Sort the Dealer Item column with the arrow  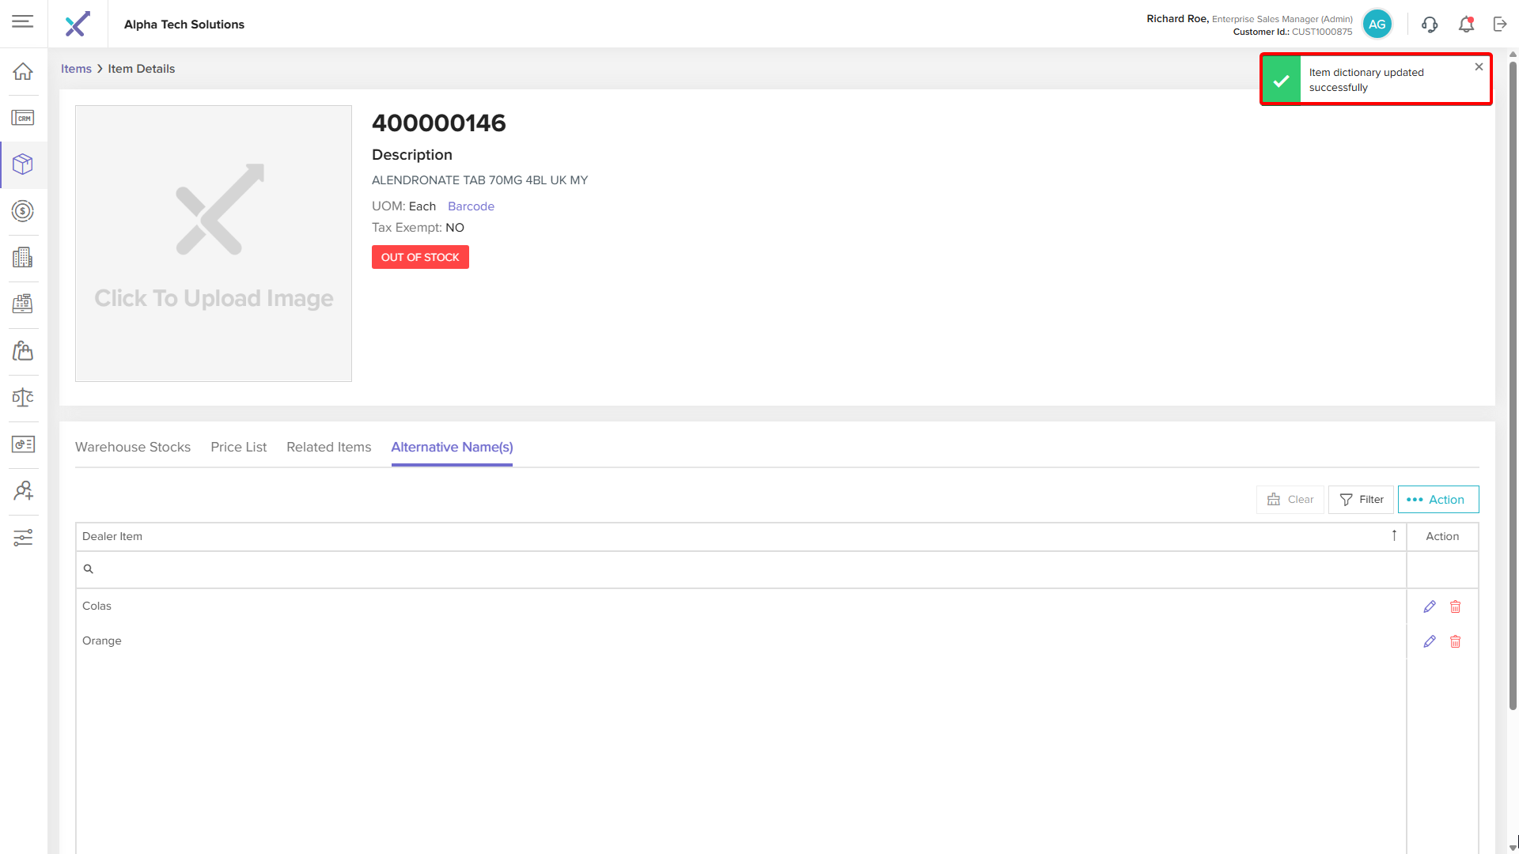pos(1394,536)
